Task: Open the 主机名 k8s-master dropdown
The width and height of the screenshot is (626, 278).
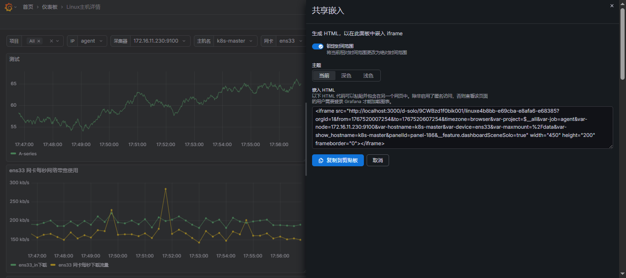Action: (235, 41)
